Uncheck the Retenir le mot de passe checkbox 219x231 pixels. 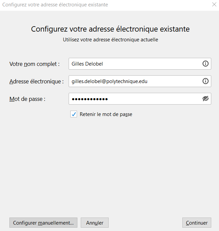pyautogui.click(x=74, y=114)
